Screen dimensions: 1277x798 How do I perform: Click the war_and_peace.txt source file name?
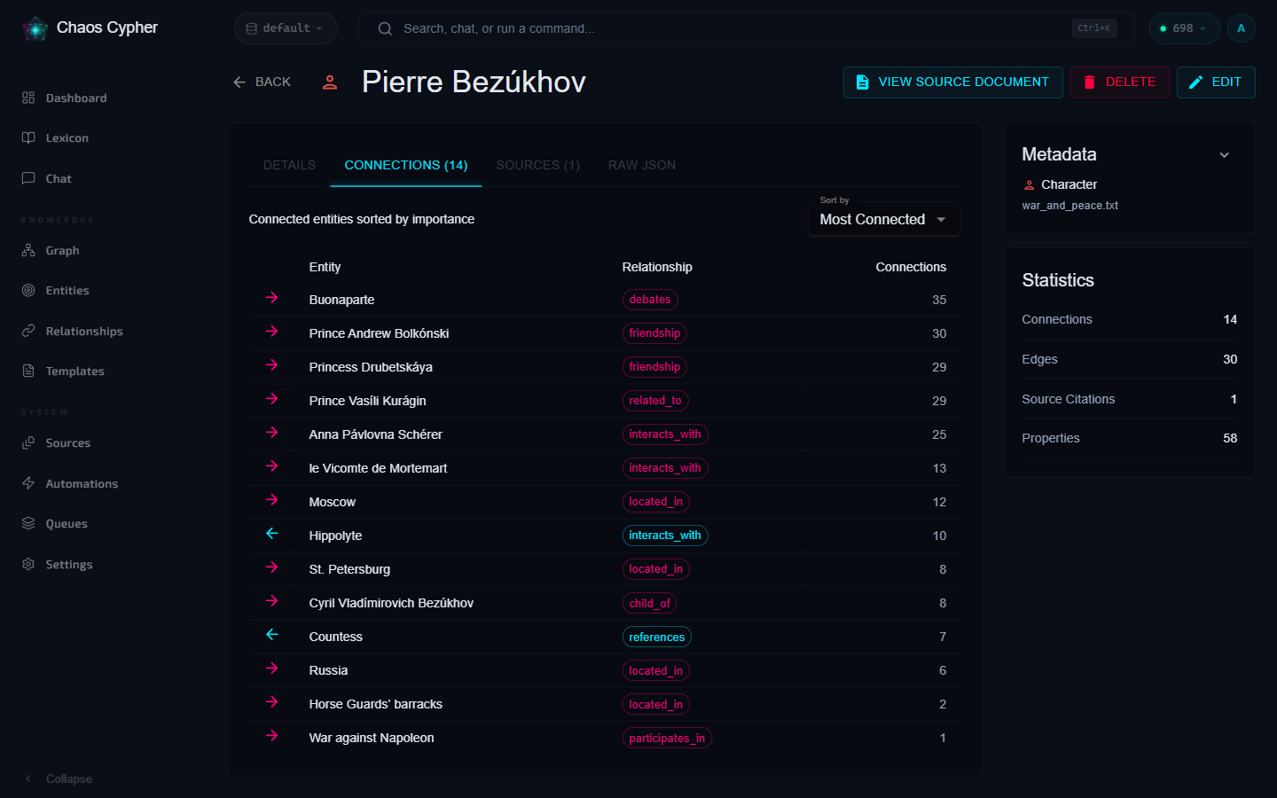[x=1069, y=206]
